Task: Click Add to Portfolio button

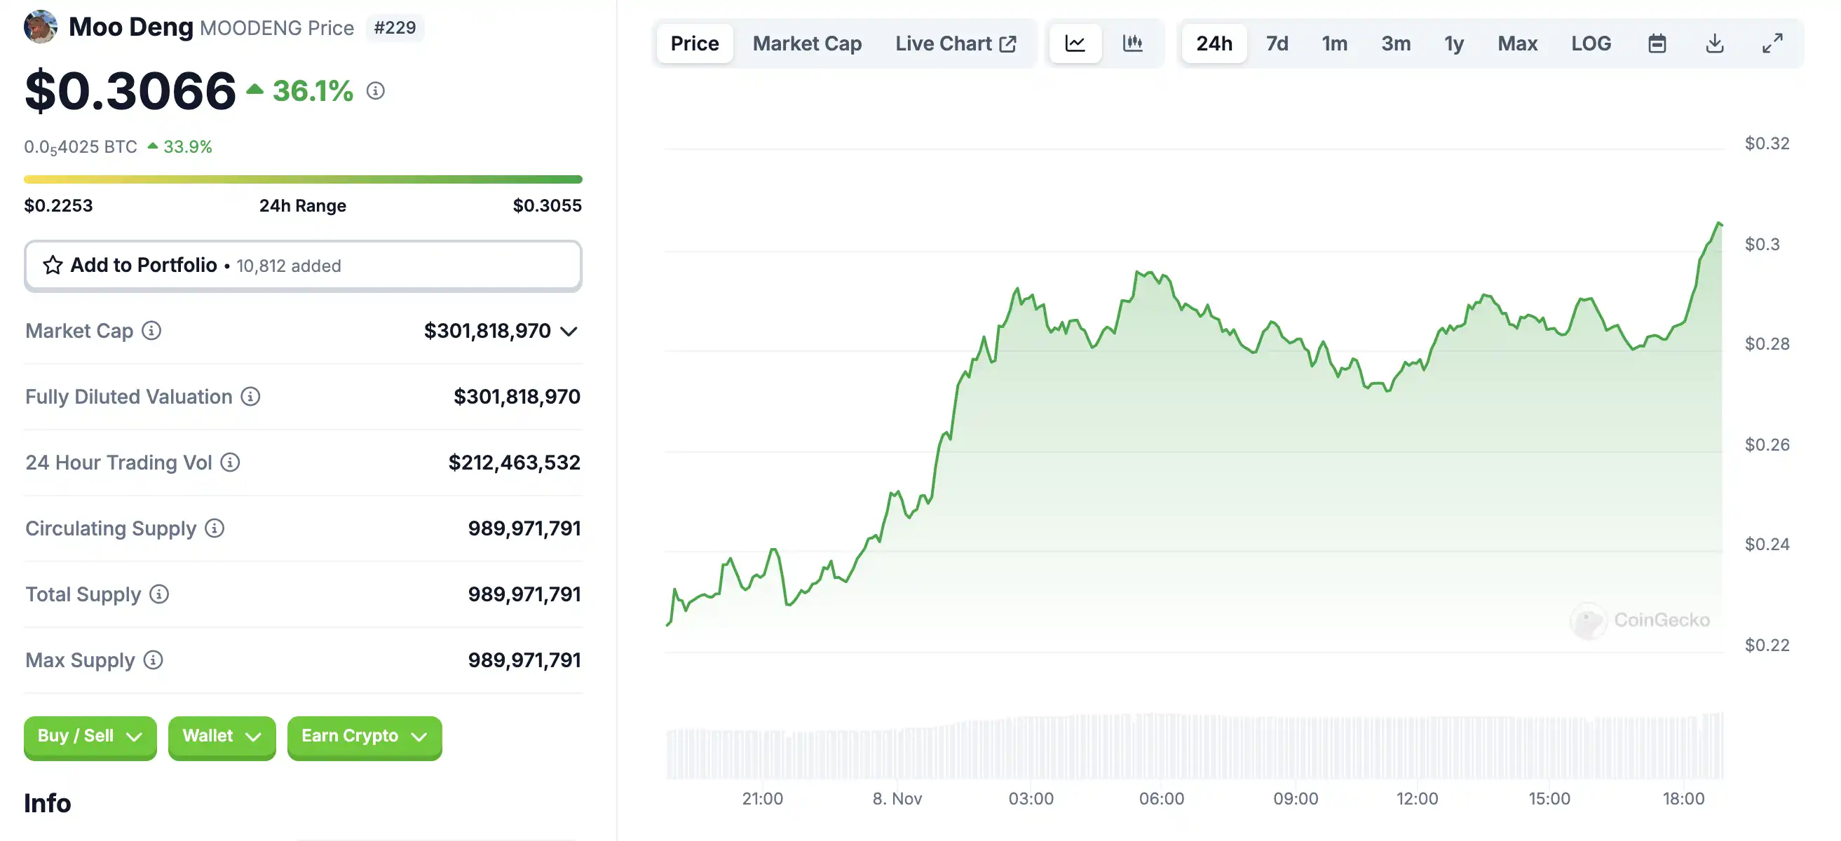Action: click(x=302, y=266)
